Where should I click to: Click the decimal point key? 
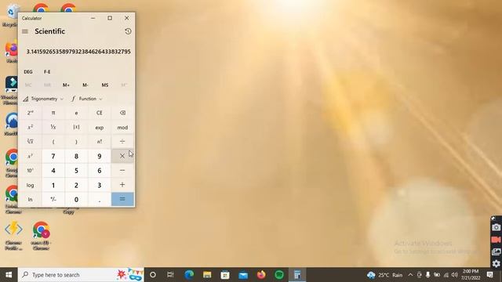click(100, 199)
